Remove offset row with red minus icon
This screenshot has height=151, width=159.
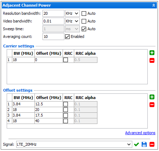coord(152,105)
